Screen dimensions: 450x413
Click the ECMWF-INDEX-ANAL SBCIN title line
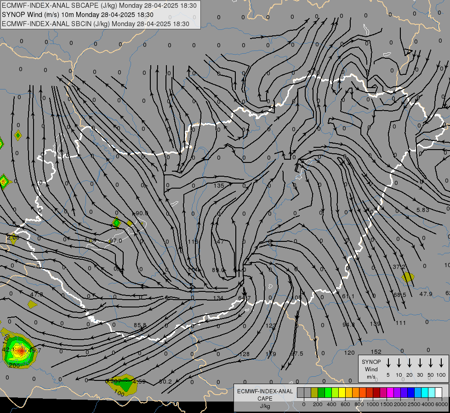click(96, 24)
